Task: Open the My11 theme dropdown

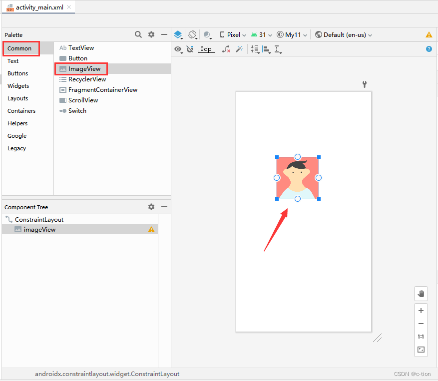Action: point(292,34)
